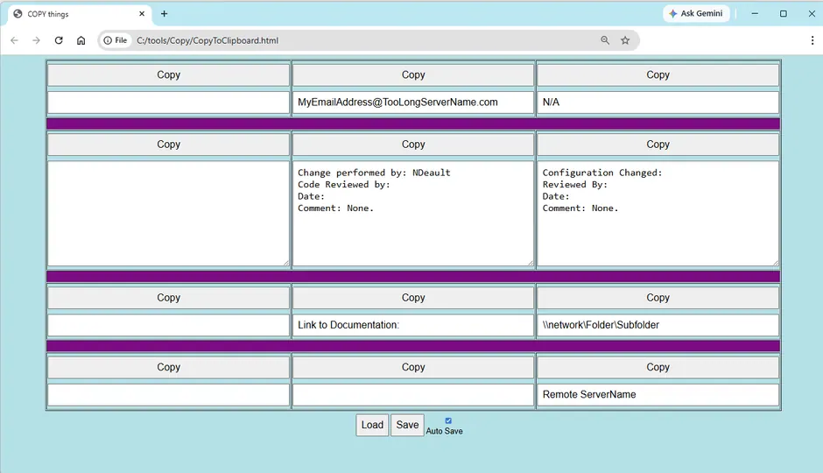Copy the Change performed by text block
Screen dimensions: 823x473
[413, 145]
